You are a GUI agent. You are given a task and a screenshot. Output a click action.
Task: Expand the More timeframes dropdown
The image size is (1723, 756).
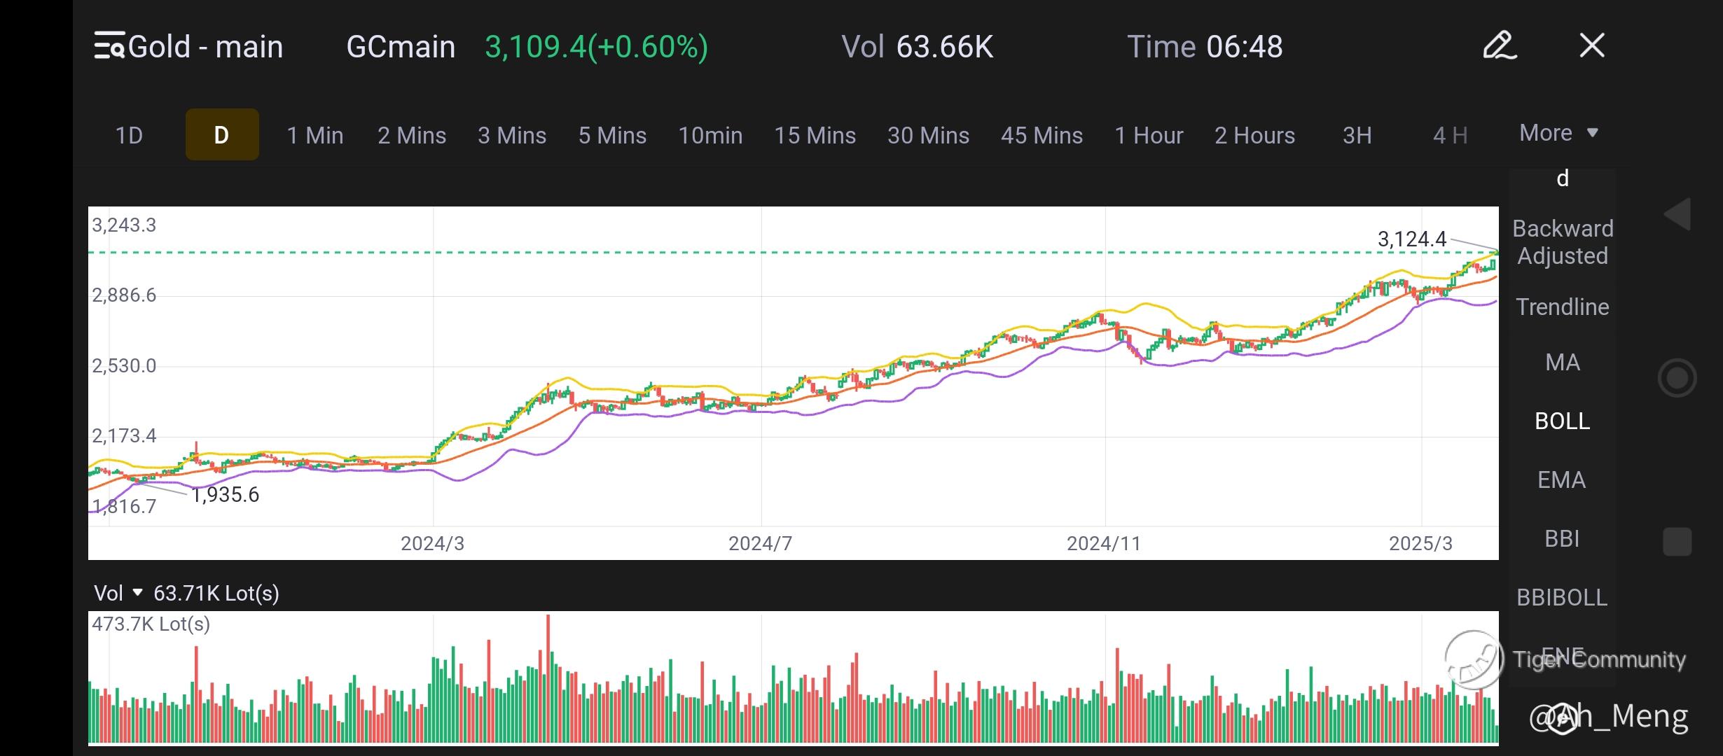click(1558, 133)
